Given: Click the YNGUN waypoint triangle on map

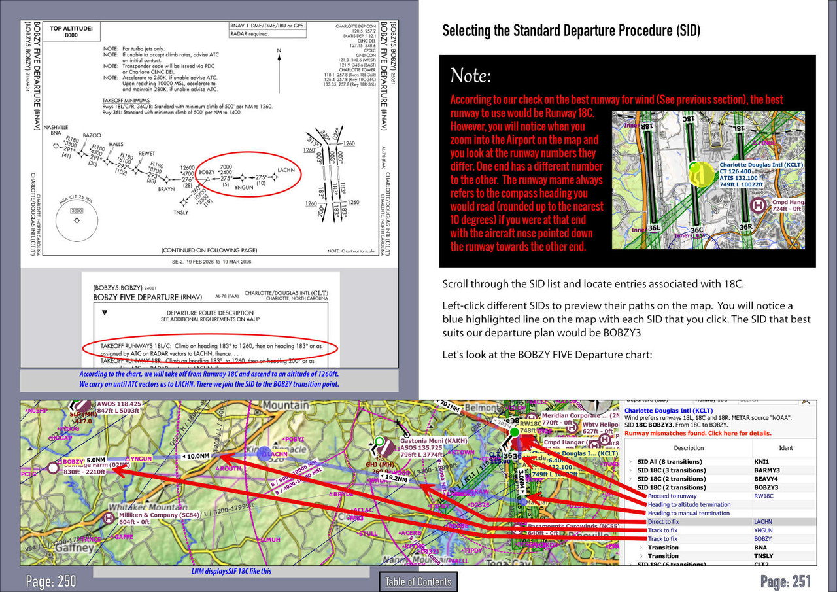Looking at the screenshot, I should [128, 459].
